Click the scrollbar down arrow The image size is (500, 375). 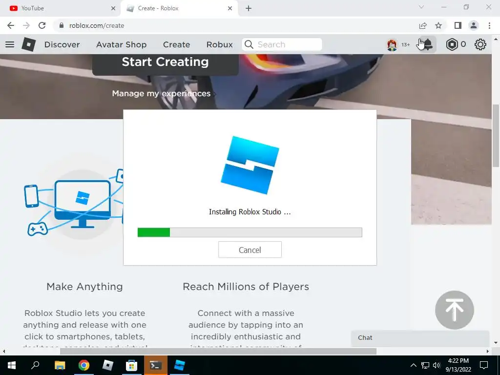[496, 343]
